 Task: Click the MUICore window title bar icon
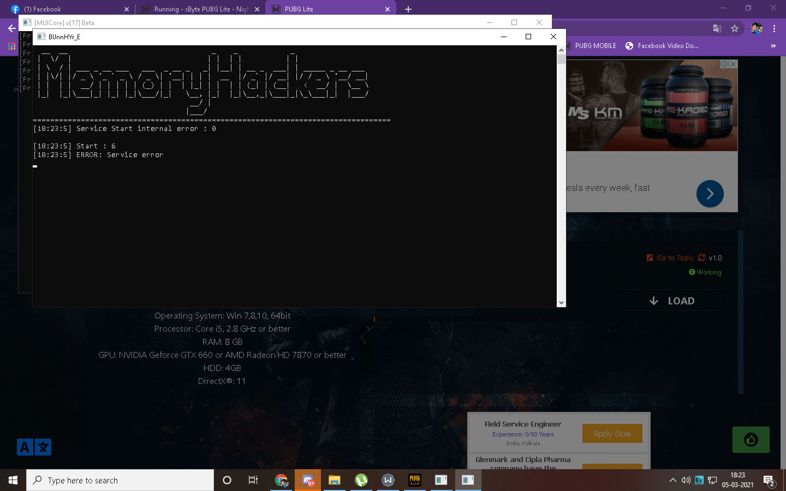tap(27, 22)
